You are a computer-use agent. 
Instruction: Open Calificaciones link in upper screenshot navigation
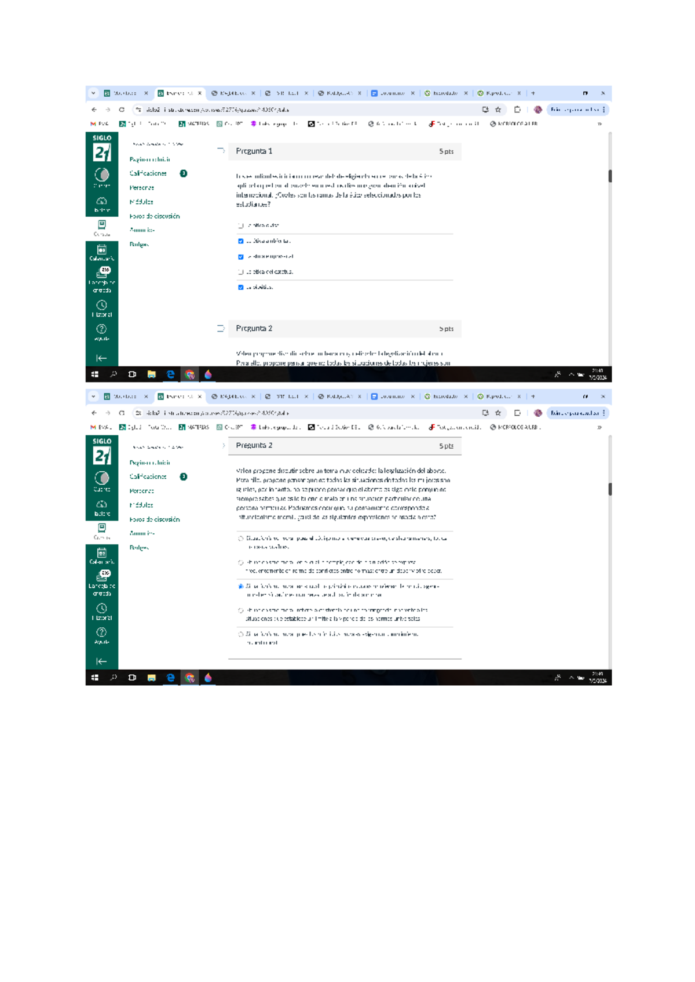[148, 173]
